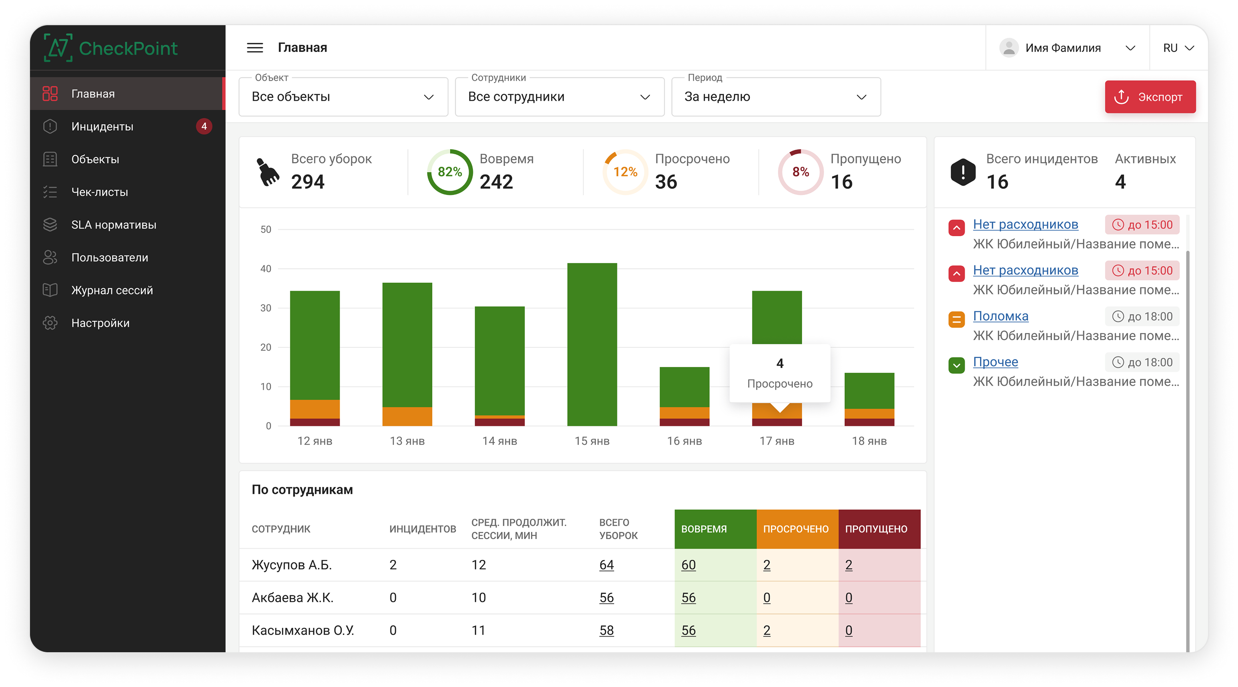1238x687 pixels.
Task: Click the Жусупов А.Б. employee name
Action: click(292, 564)
